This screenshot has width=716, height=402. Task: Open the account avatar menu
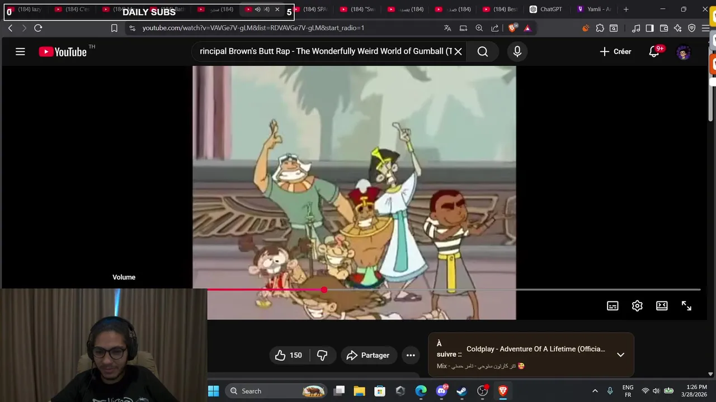tap(684, 52)
